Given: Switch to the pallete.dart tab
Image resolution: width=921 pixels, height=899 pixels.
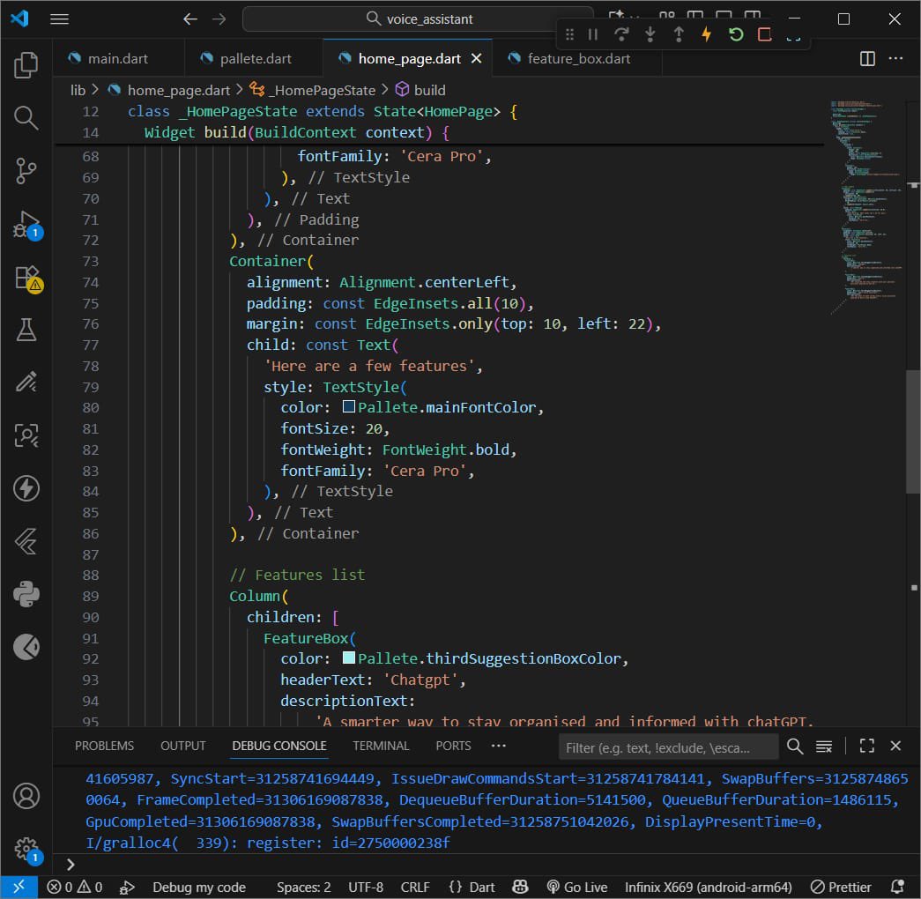Looking at the screenshot, I should (254, 59).
